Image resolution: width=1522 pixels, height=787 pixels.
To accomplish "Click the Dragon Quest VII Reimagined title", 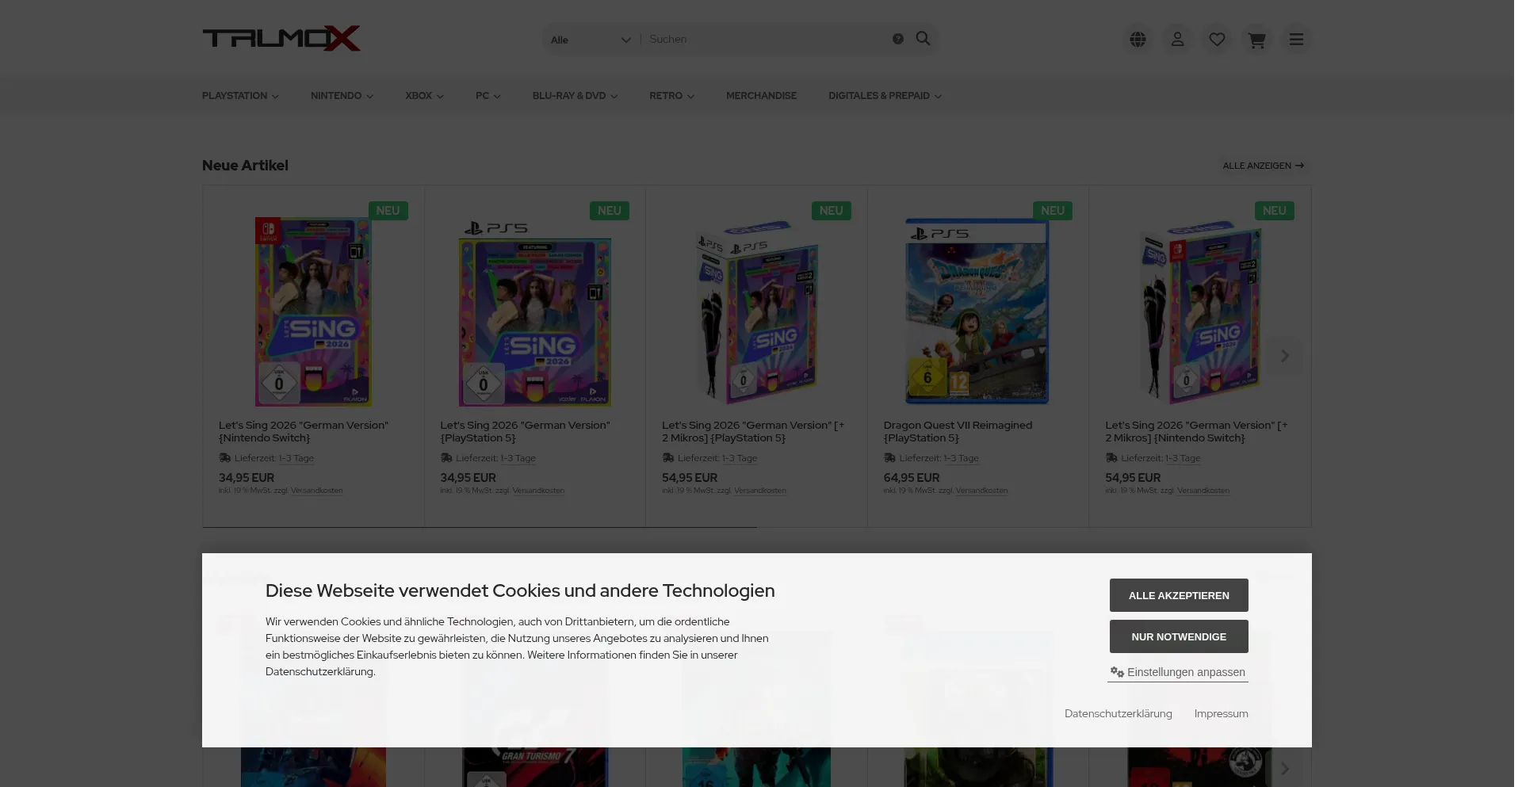I will click(958, 431).
